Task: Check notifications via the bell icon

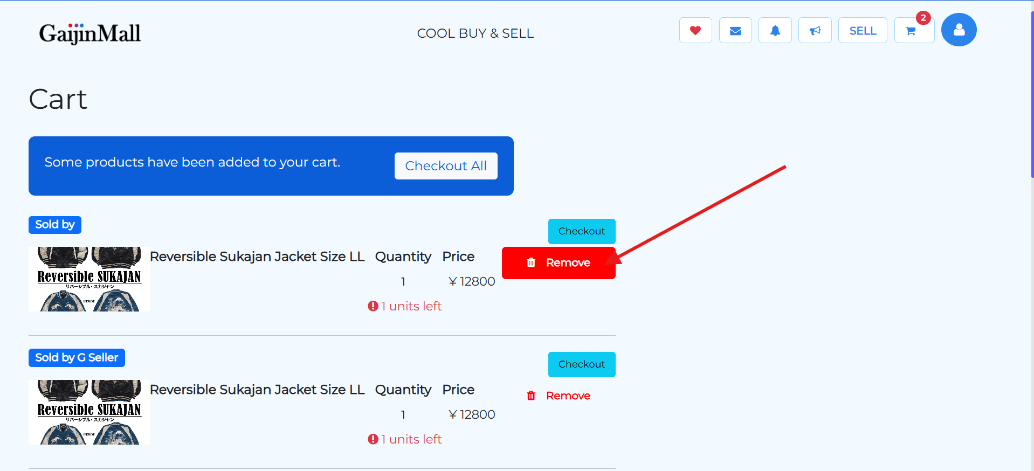Action: click(775, 30)
